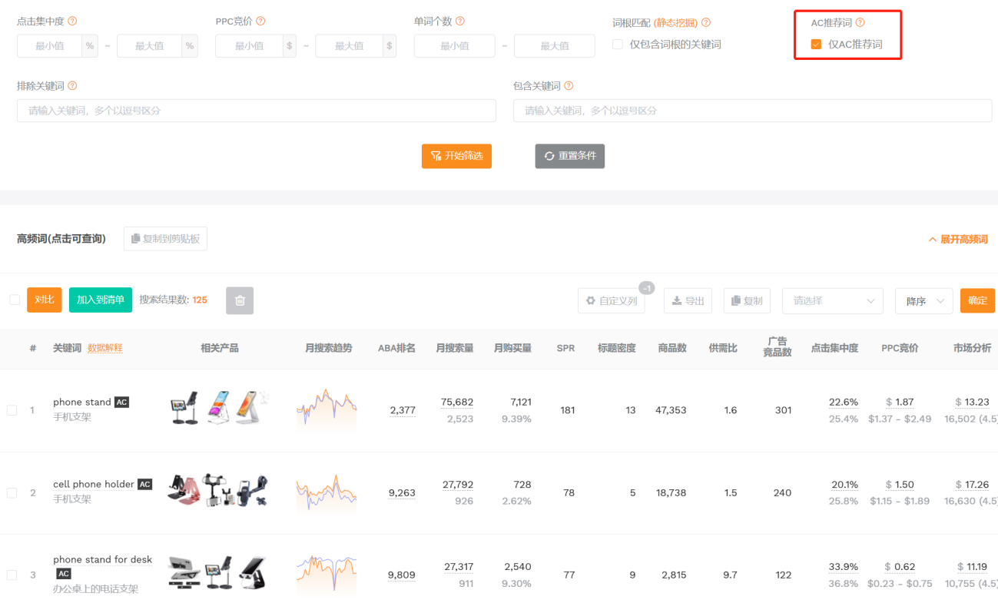Click the 开始筛选 filter button
Screen dimensions: 998x613
[x=456, y=155]
